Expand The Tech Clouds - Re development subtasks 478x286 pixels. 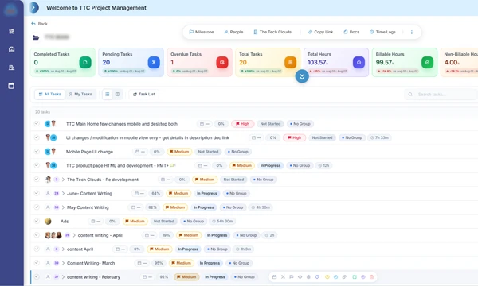63,180
